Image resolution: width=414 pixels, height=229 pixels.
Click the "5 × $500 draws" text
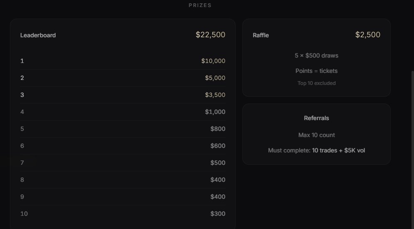317,55
